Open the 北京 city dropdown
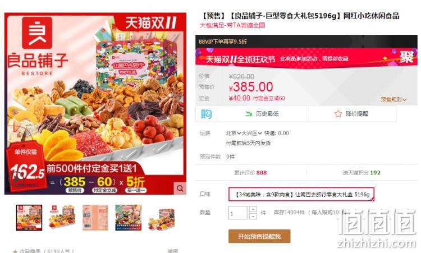The width and height of the screenshot is (421, 253). coord(234,133)
